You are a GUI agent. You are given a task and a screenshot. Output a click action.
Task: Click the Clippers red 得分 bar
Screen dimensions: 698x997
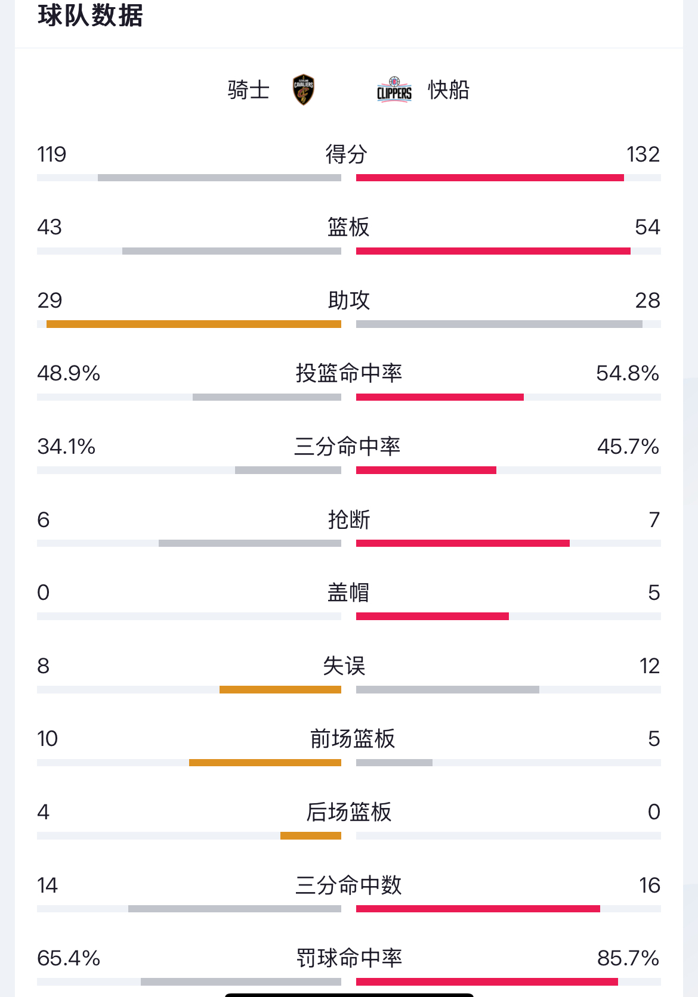coord(490,178)
